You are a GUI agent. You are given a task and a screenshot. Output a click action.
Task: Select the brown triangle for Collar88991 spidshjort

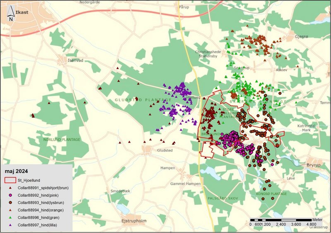10,188
